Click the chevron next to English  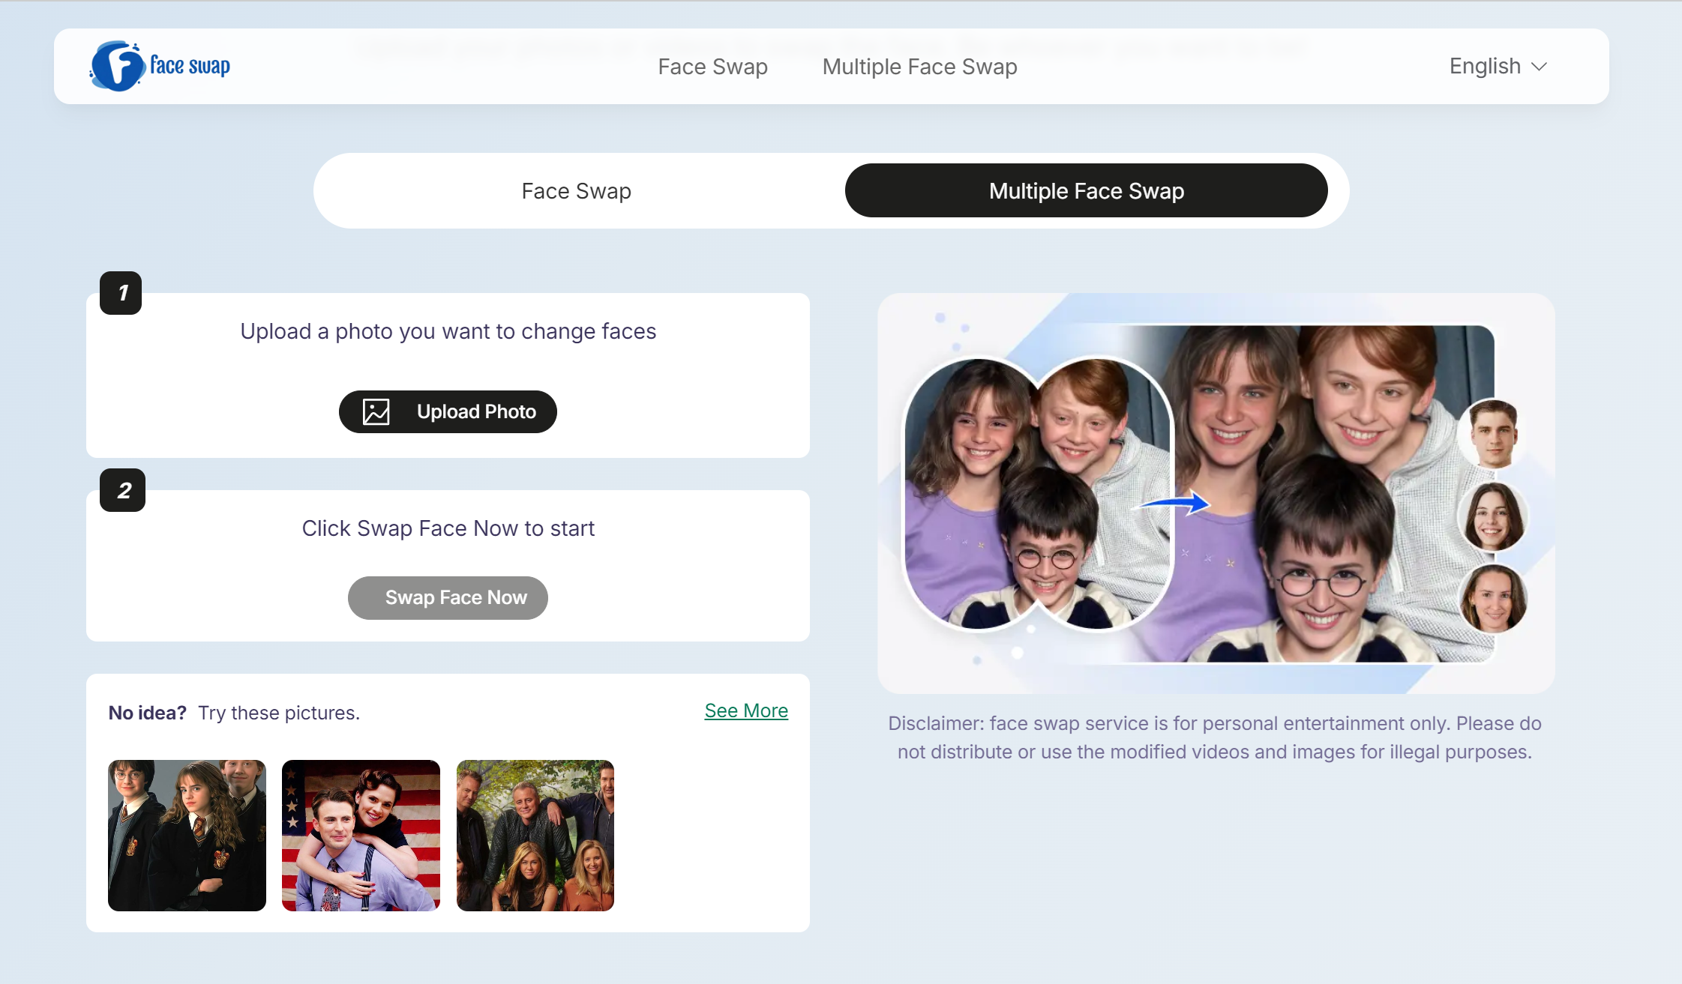tap(1539, 67)
